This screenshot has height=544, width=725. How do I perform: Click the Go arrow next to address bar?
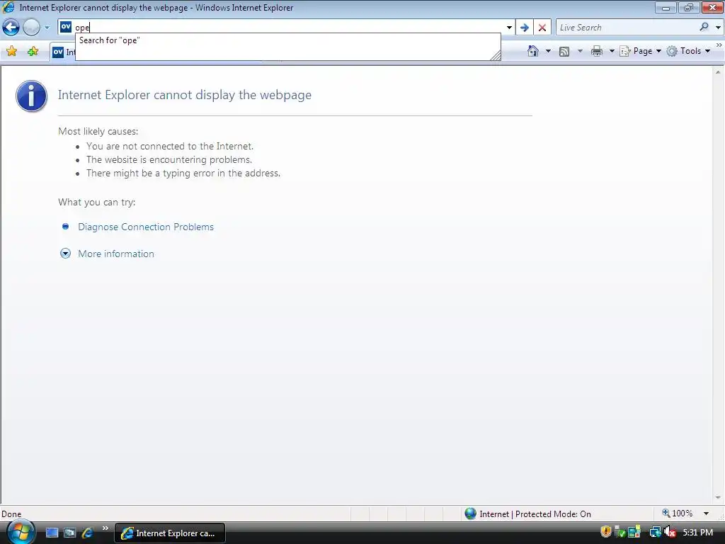point(525,28)
